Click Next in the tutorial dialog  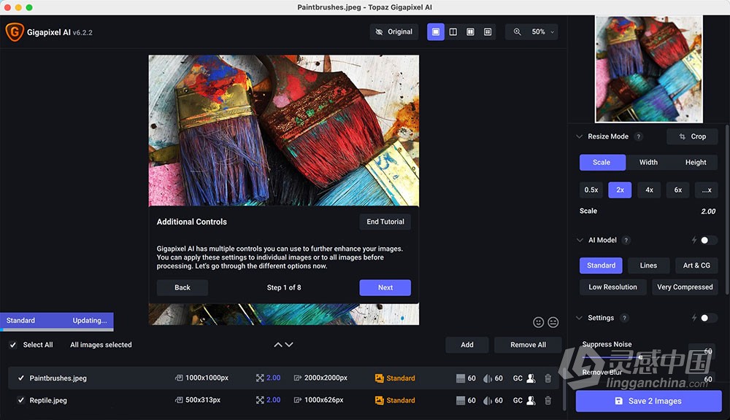385,287
